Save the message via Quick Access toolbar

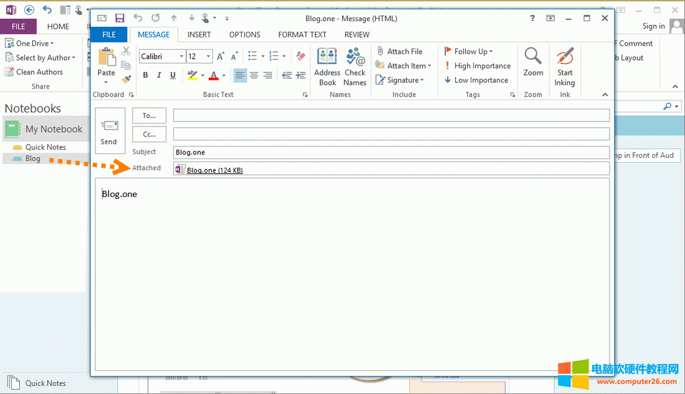click(120, 18)
